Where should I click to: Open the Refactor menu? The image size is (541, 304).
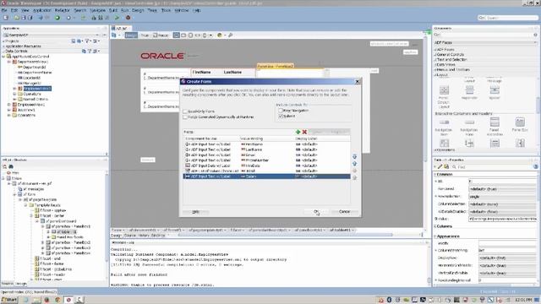point(62,10)
